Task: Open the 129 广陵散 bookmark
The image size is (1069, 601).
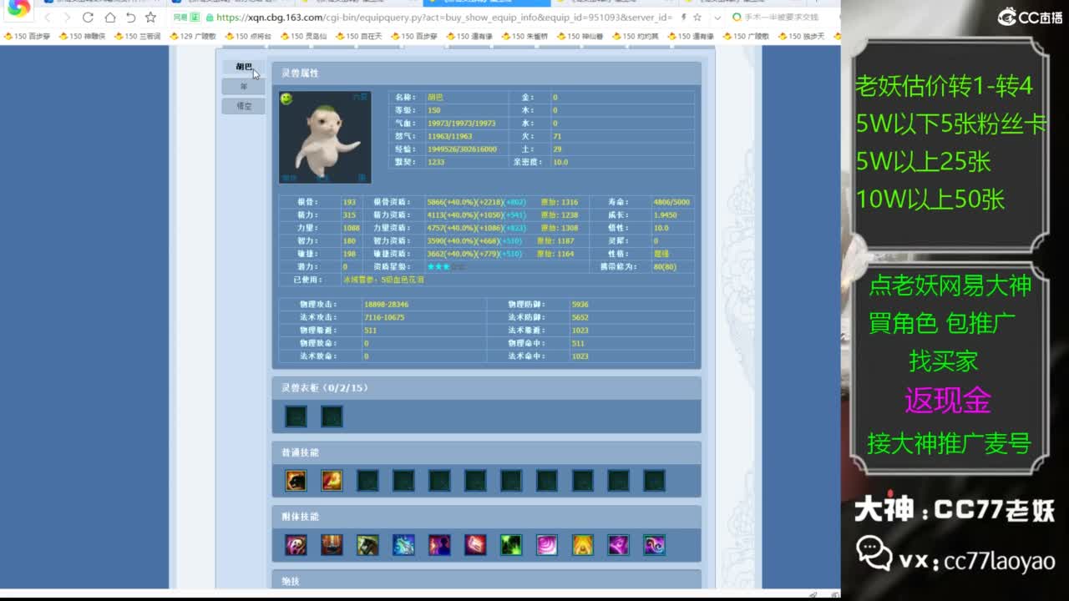Action: [192, 36]
